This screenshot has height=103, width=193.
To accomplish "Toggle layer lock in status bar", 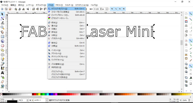I will click(x=32, y=100).
